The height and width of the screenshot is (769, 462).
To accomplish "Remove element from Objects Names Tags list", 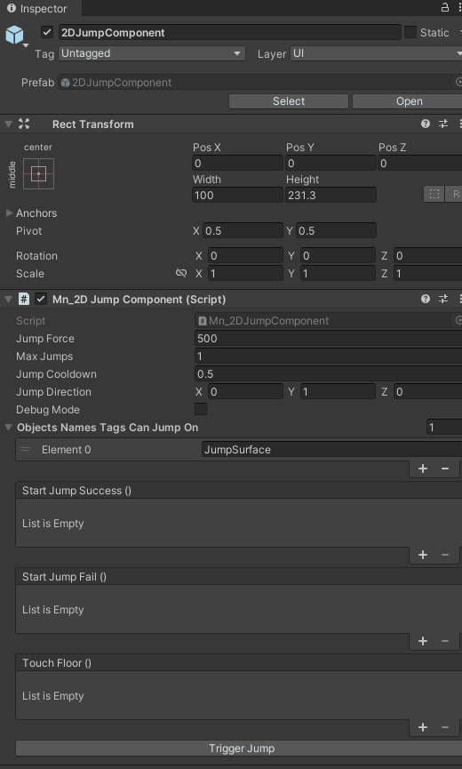I will tap(445, 469).
